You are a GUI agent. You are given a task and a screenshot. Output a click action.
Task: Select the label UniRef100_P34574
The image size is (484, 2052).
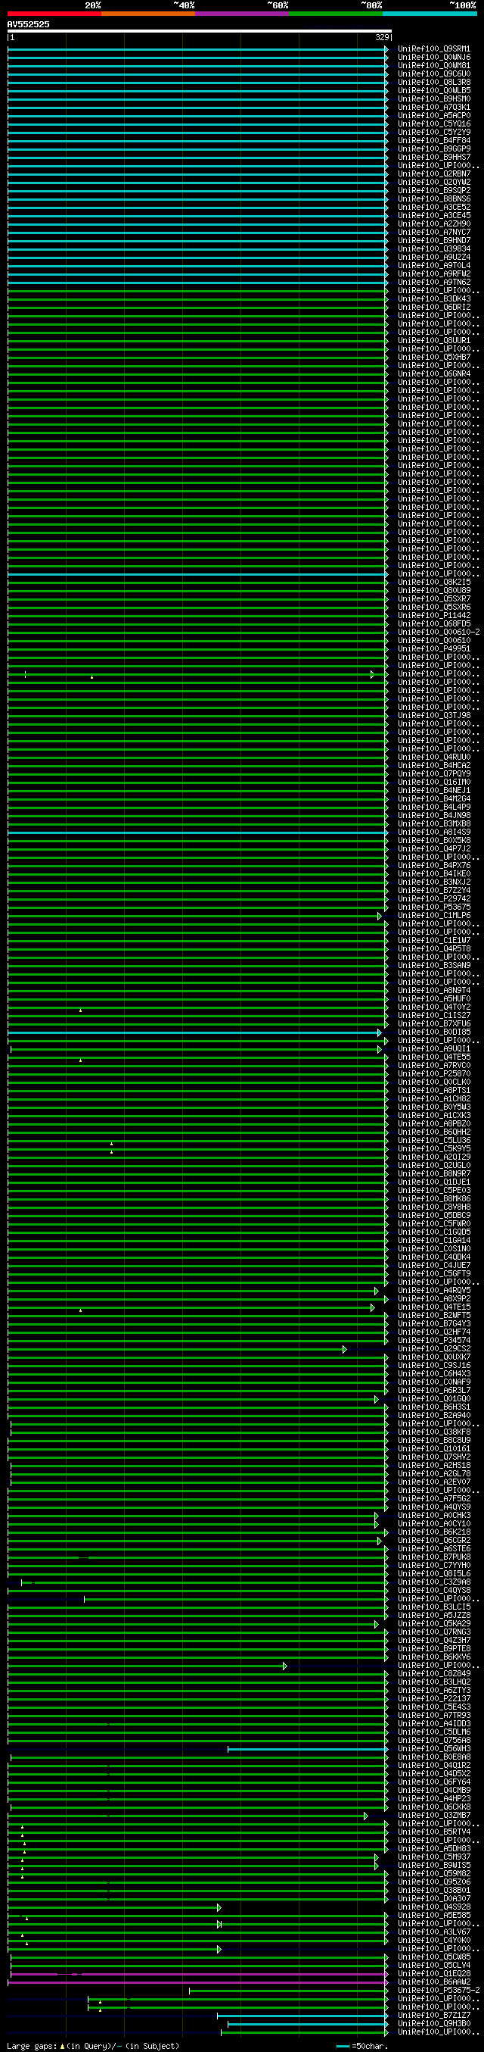(434, 1341)
